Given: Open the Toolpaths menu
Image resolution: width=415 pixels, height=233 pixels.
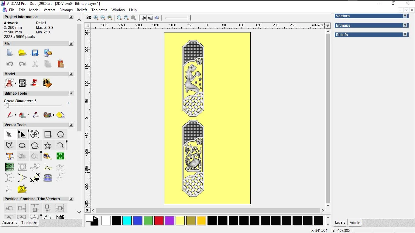Looking at the screenshot, I should click(x=99, y=10).
